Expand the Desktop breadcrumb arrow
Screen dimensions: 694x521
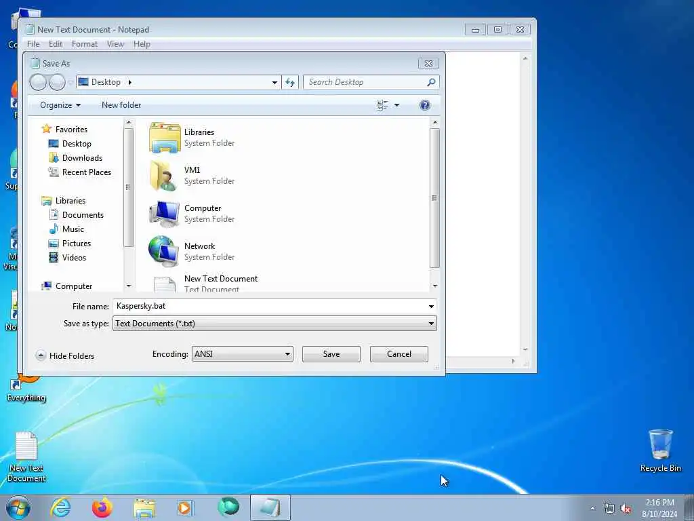pos(129,82)
